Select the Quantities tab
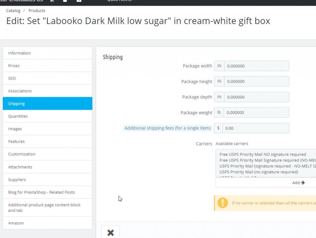This screenshot has height=238, width=316. pos(47,116)
